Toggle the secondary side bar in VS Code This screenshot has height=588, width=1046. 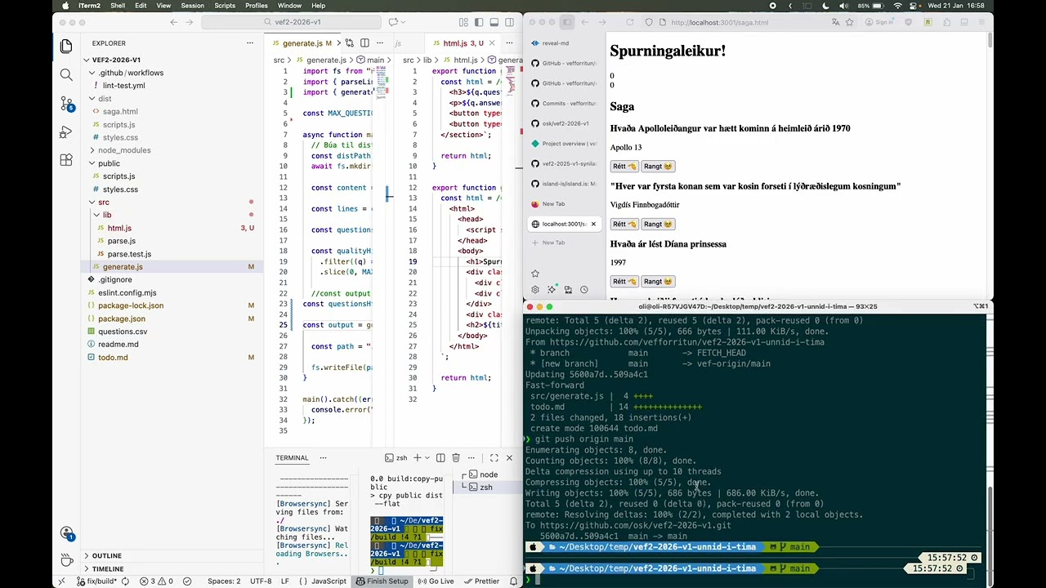(511, 22)
